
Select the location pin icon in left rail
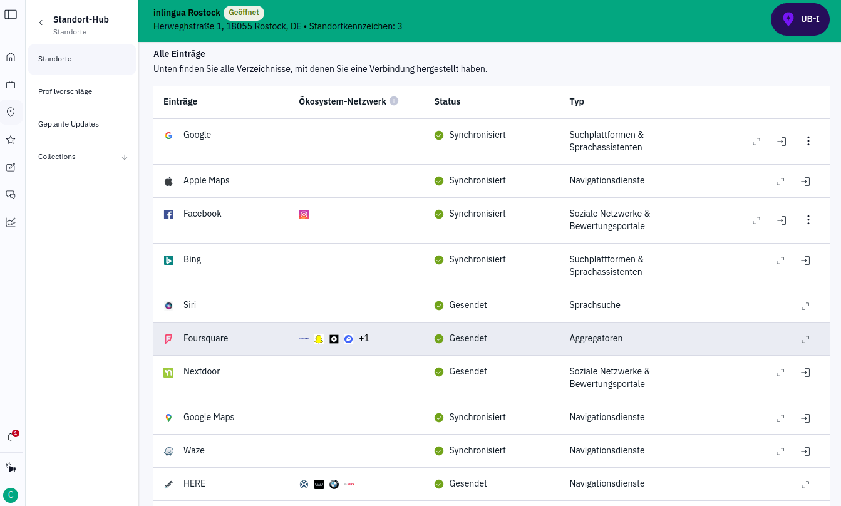[11, 112]
